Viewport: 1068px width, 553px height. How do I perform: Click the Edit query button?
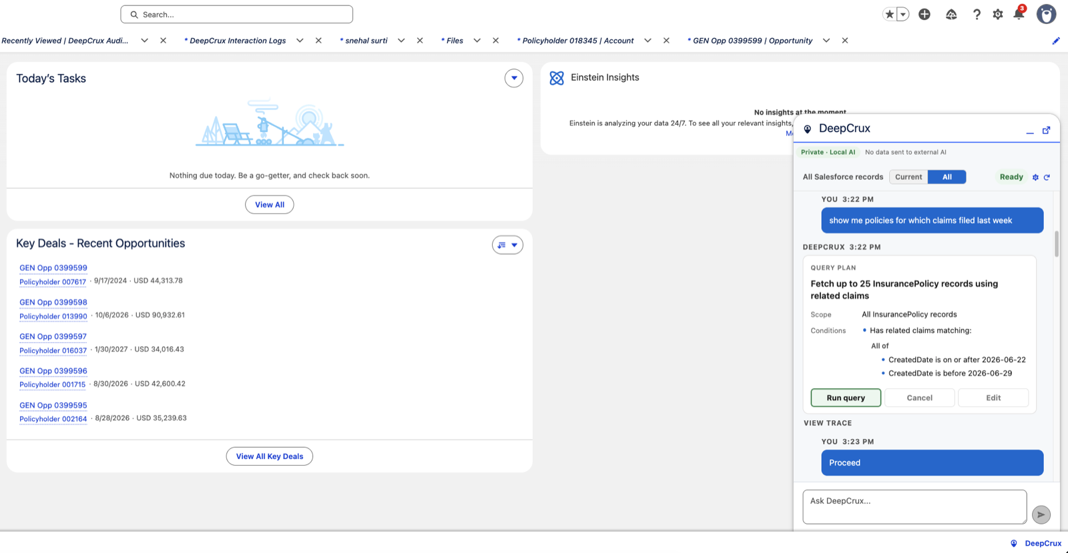pos(993,398)
